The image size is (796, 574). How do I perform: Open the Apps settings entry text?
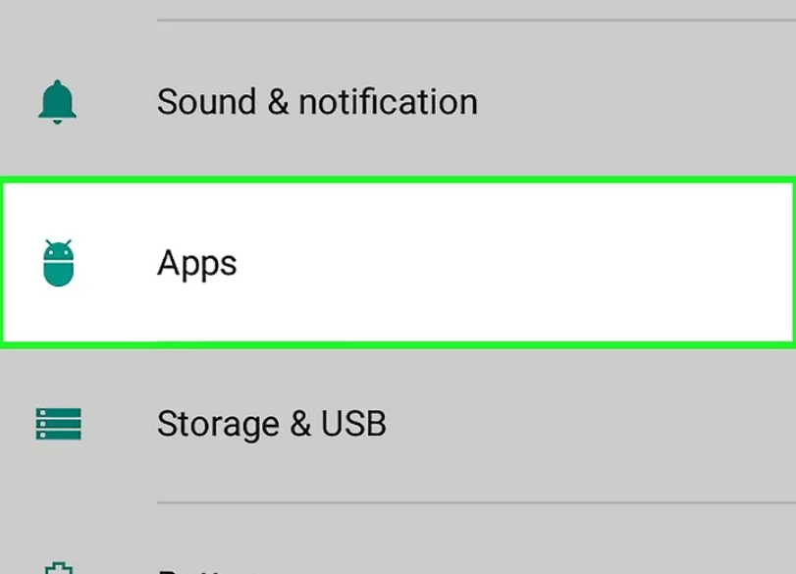tap(197, 264)
